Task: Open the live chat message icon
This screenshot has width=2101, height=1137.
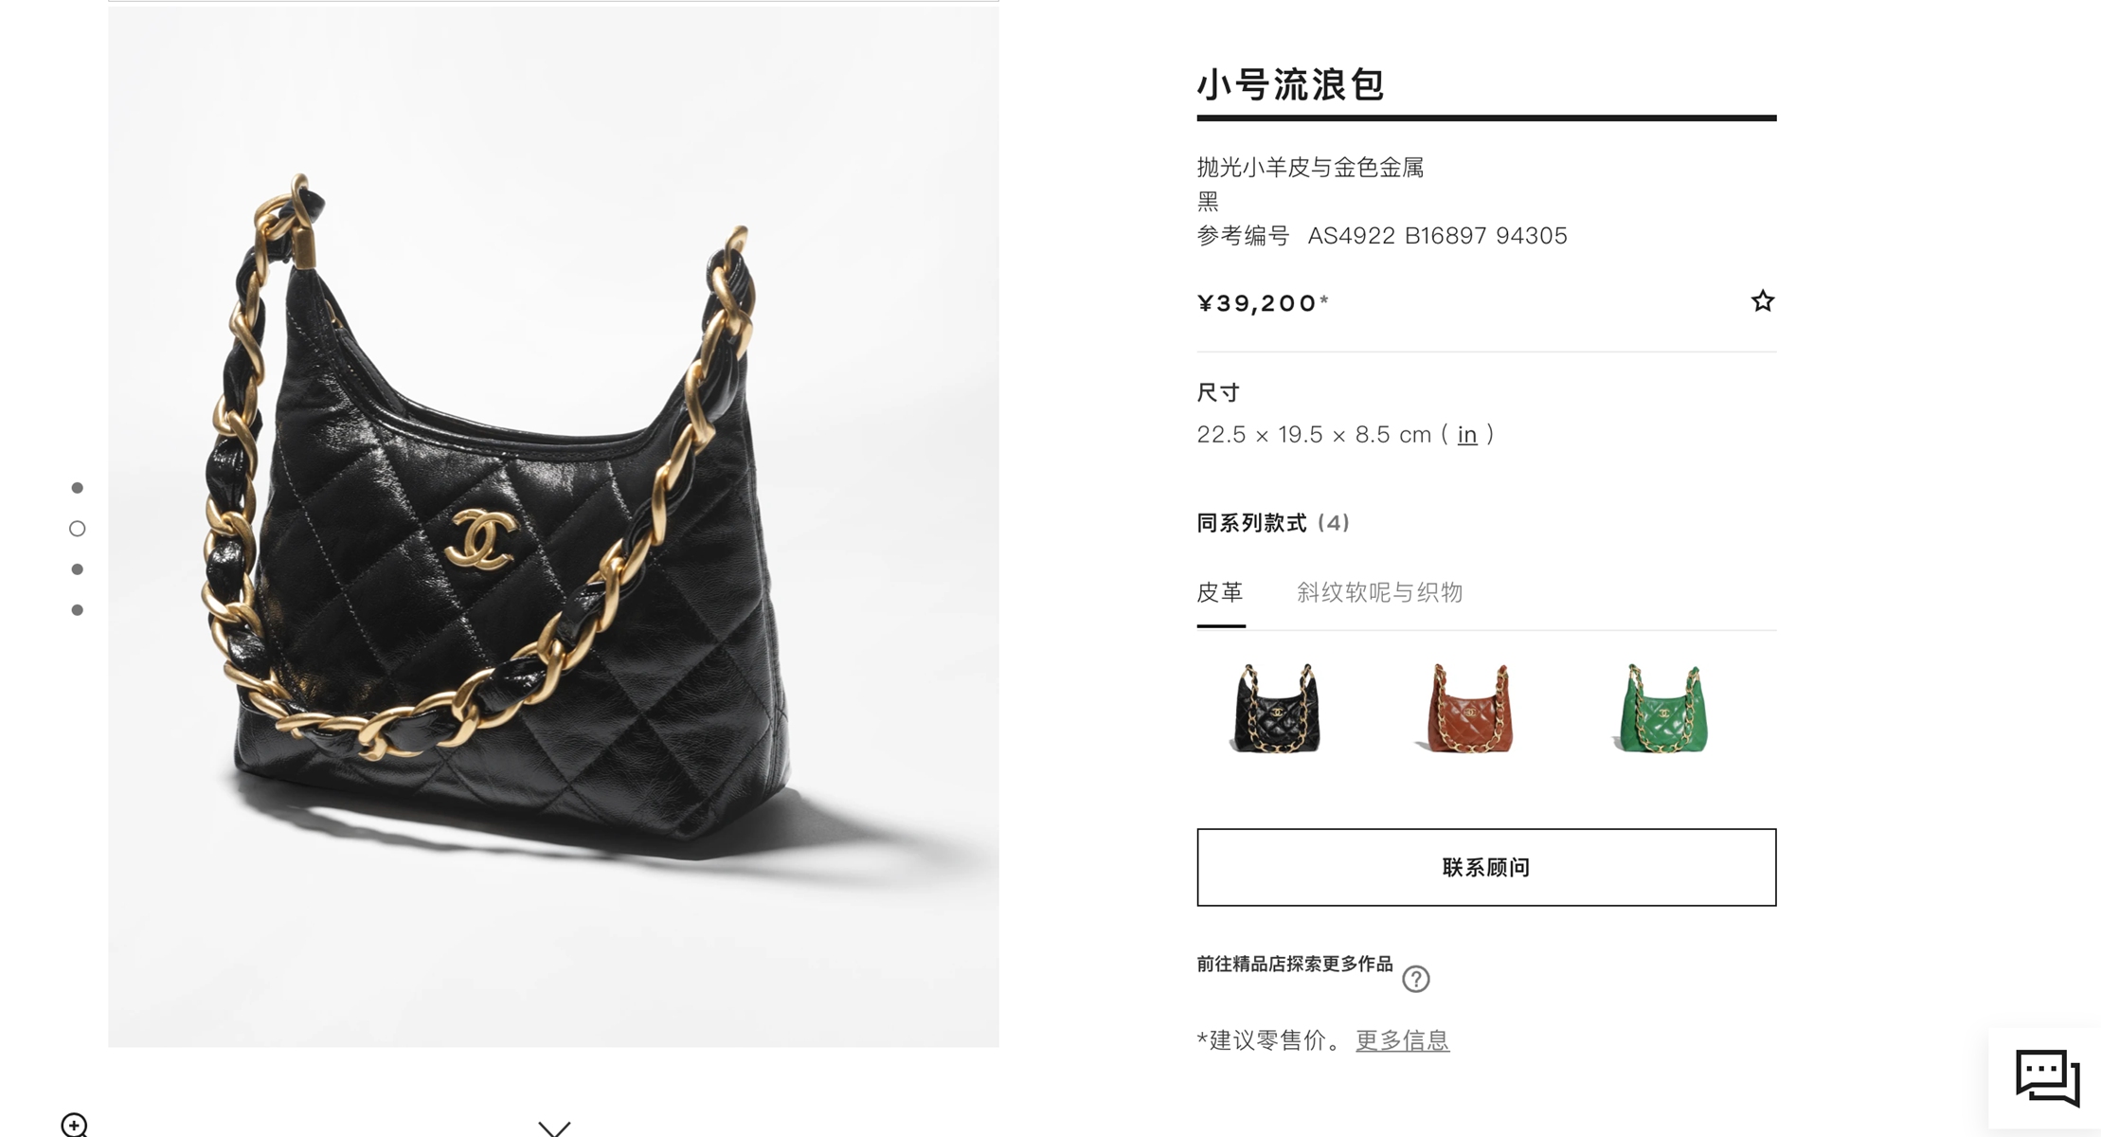Action: tap(2047, 1077)
